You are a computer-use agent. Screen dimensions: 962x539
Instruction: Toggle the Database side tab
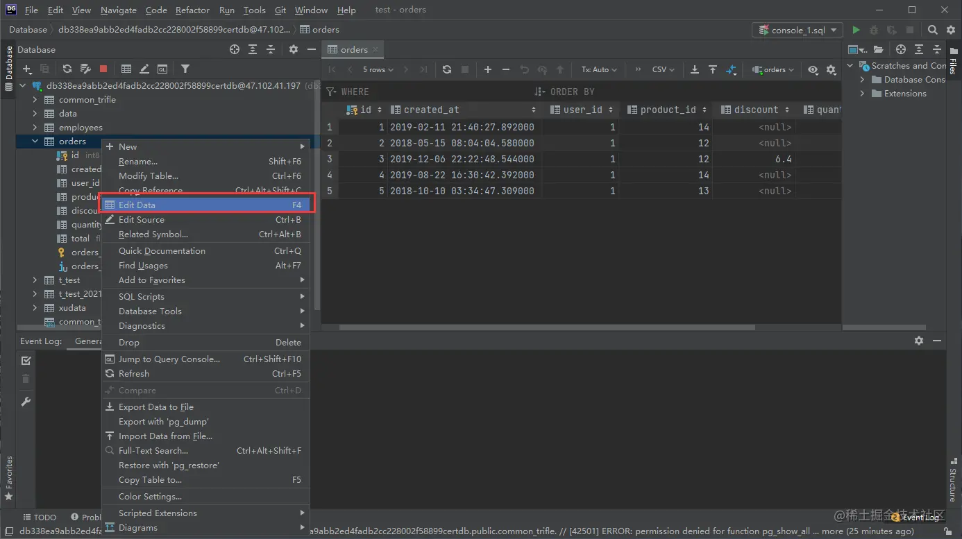[x=9, y=68]
